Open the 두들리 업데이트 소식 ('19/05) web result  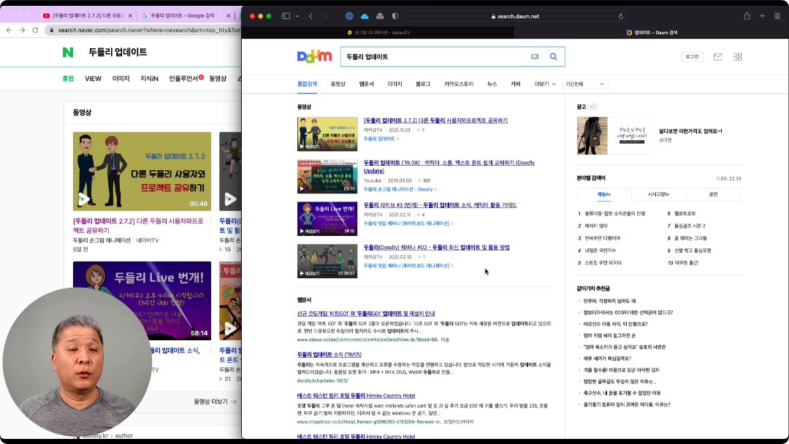click(329, 354)
